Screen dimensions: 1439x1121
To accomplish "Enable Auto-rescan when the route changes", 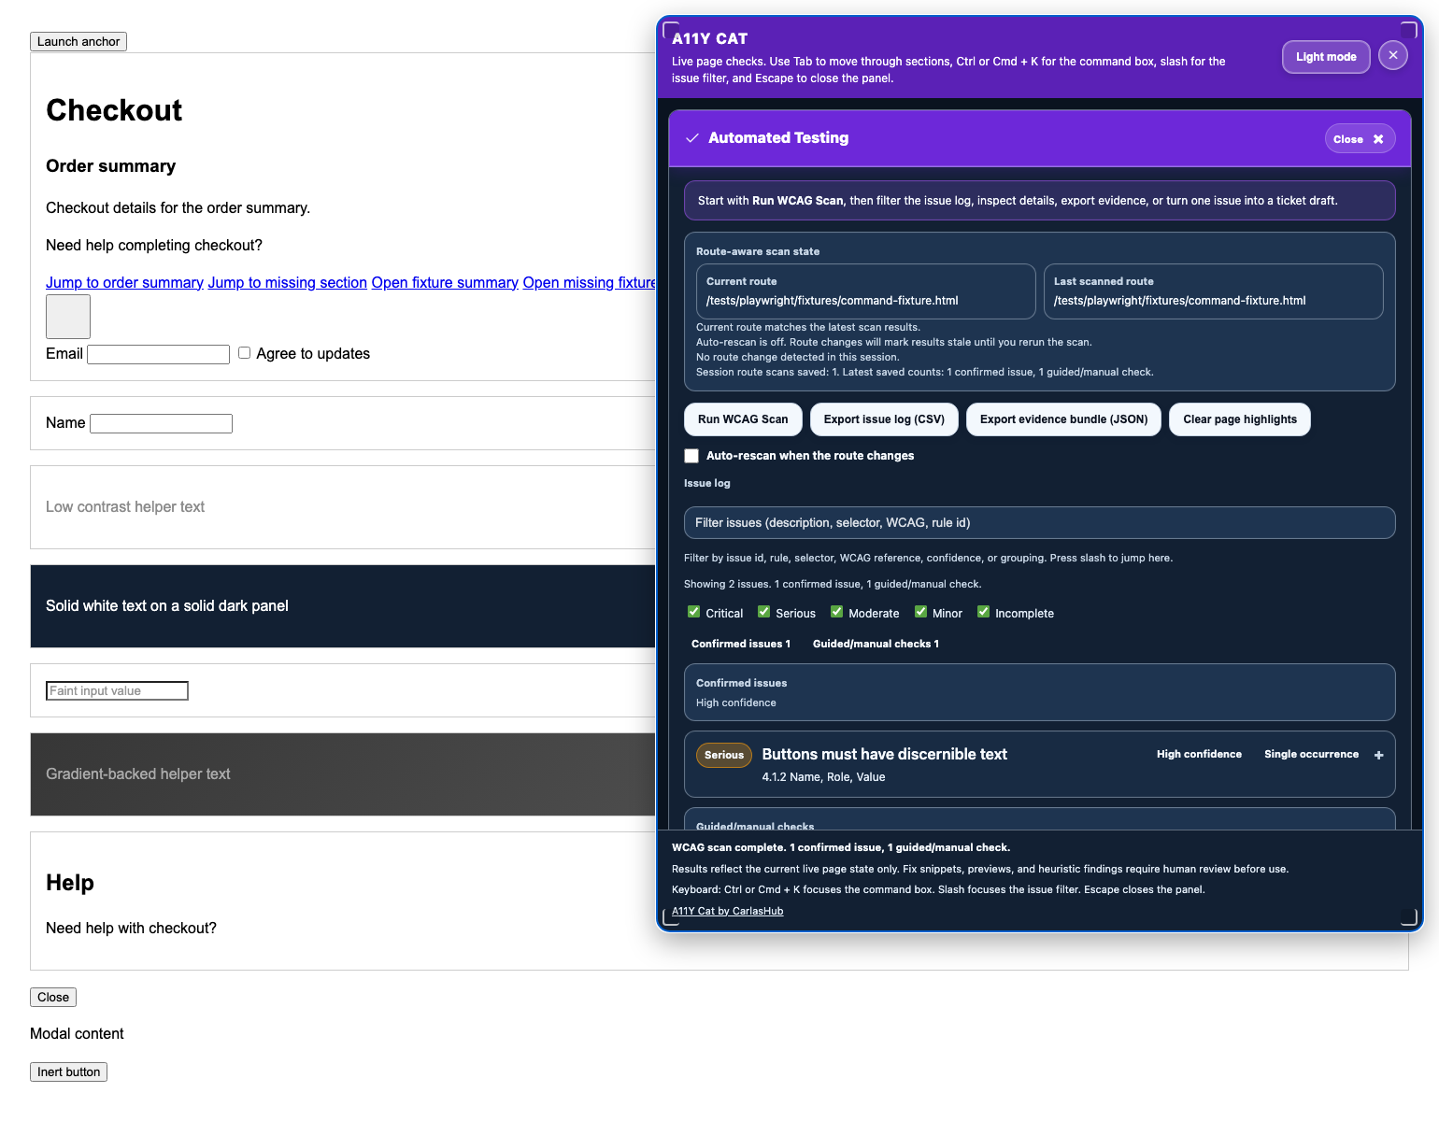I will point(691,456).
